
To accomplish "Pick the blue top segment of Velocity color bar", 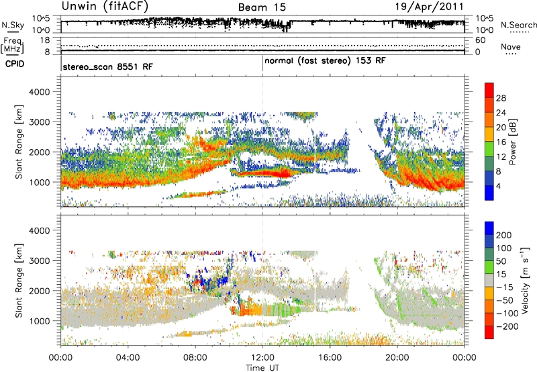I will (x=489, y=228).
